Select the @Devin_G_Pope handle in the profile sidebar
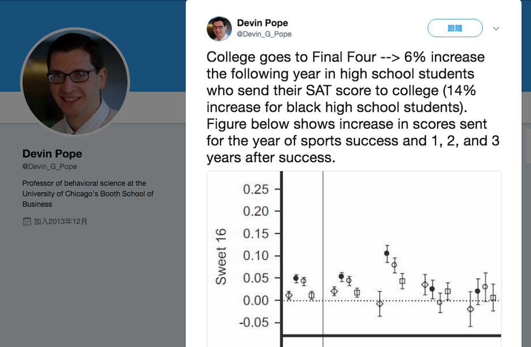531x347 pixels. (x=49, y=166)
